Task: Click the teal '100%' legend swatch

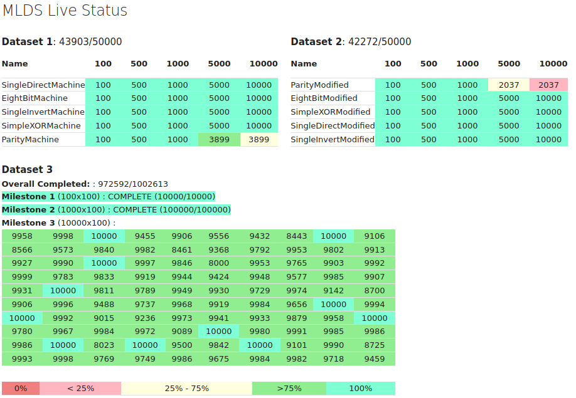Action: [361, 389]
